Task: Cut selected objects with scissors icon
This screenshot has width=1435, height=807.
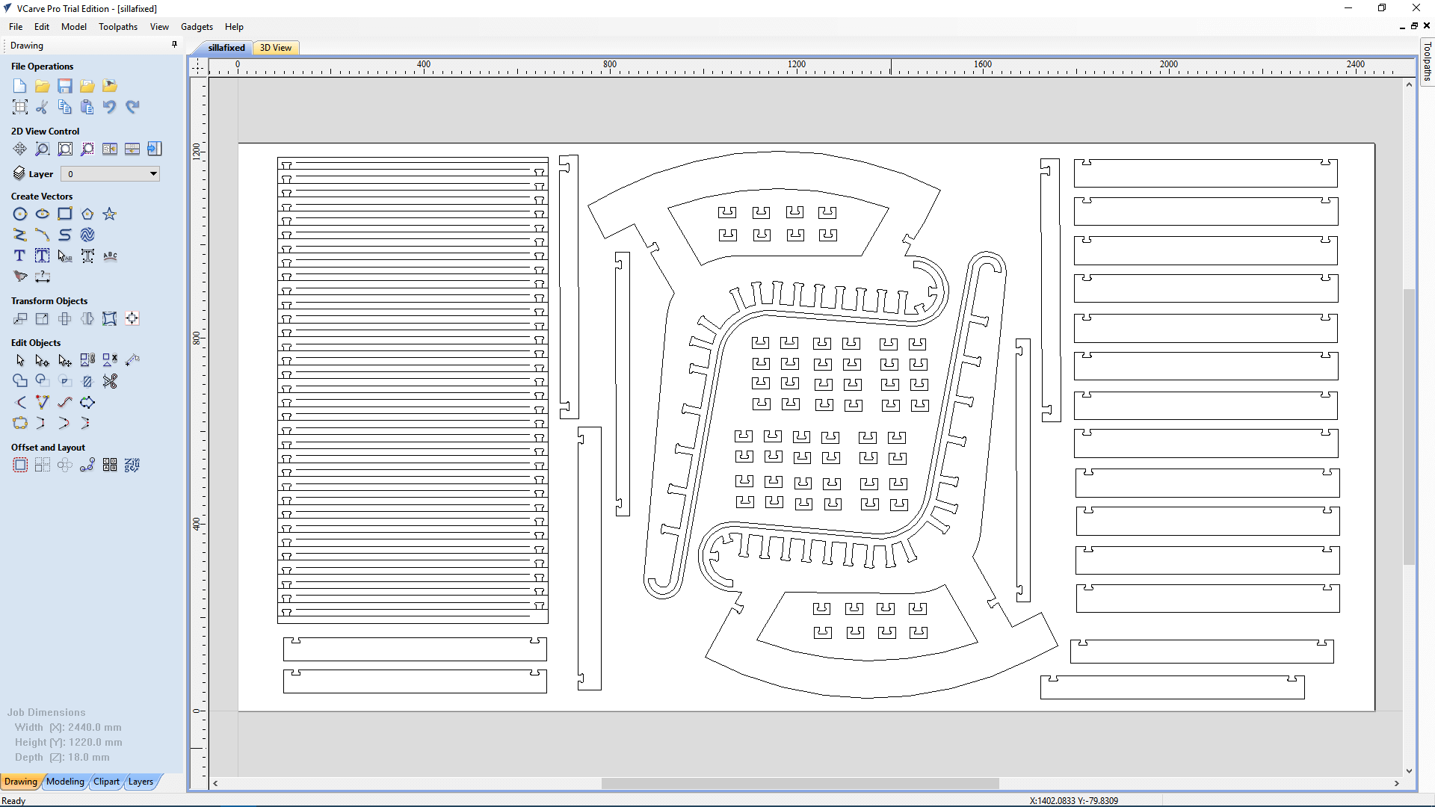Action: [43, 107]
